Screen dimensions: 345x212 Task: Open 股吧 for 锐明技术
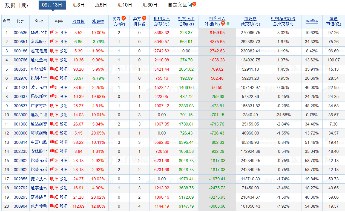tap(64, 78)
